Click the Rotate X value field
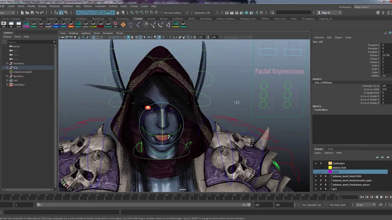This screenshot has width=392, height=220. pyautogui.click(x=386, y=55)
